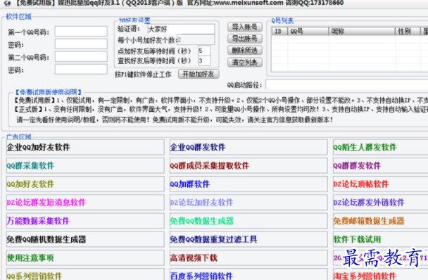Viewport: 428px width, 280px height.
Task: Click the 开始加好友 button
Action: [199, 74]
